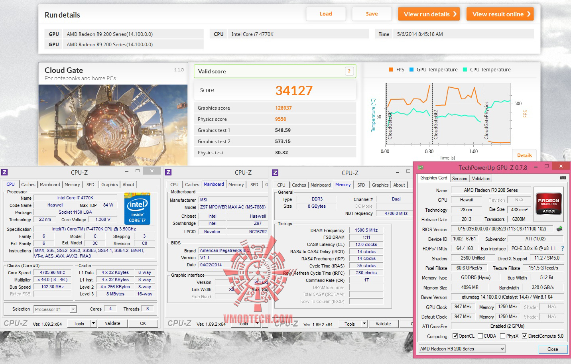Click the Close button in GPU-Z
This screenshot has width=571, height=364.
(x=553, y=349)
